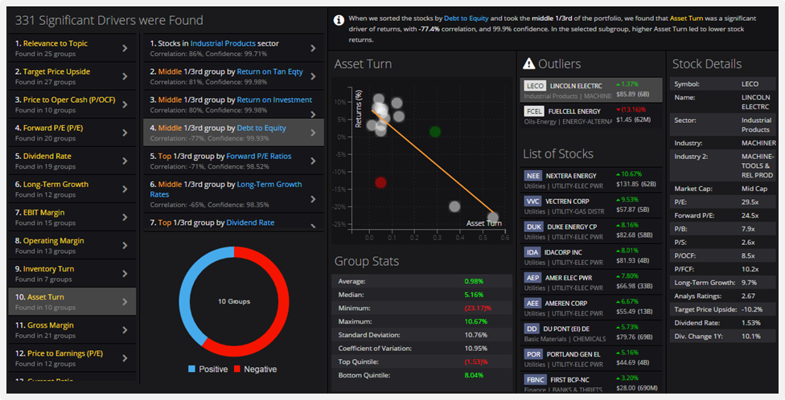Open Debt to Equity link in description
The height and width of the screenshot is (400, 785).
coord(466,18)
